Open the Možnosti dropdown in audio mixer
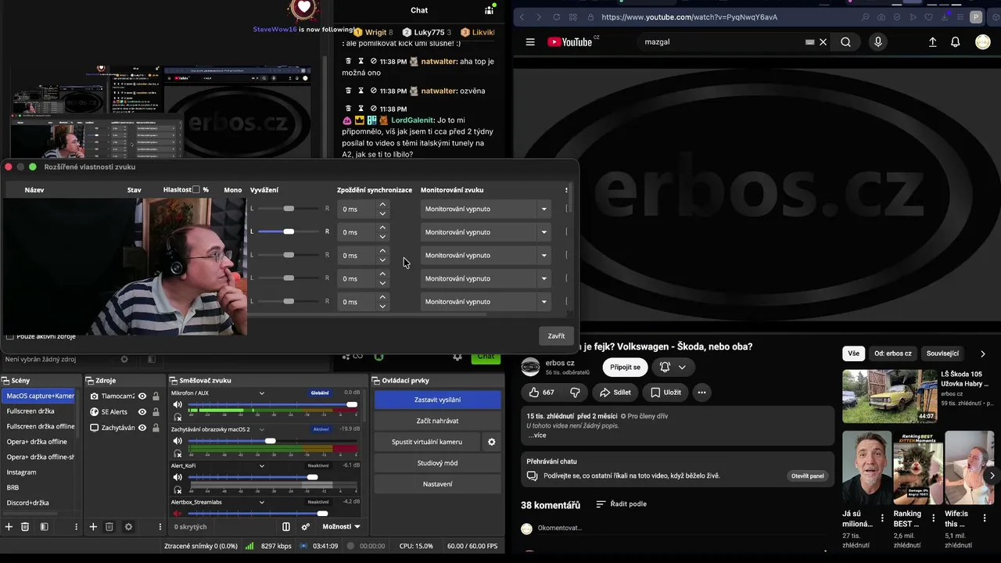Image resolution: width=1001 pixels, height=563 pixels. 342,527
